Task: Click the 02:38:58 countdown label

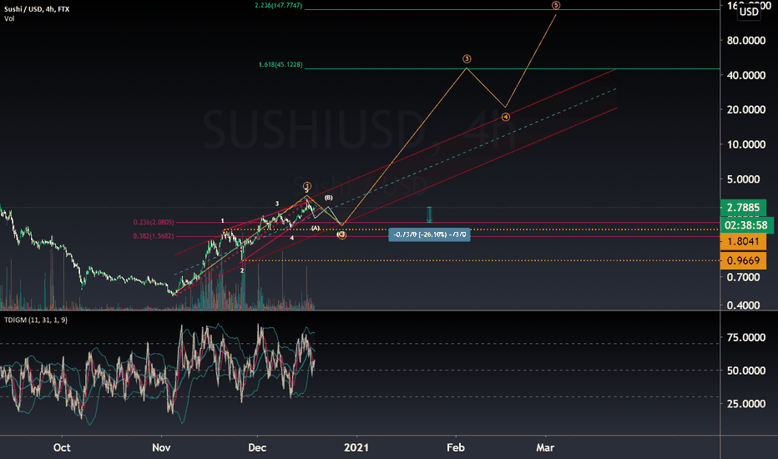Action: [746, 225]
